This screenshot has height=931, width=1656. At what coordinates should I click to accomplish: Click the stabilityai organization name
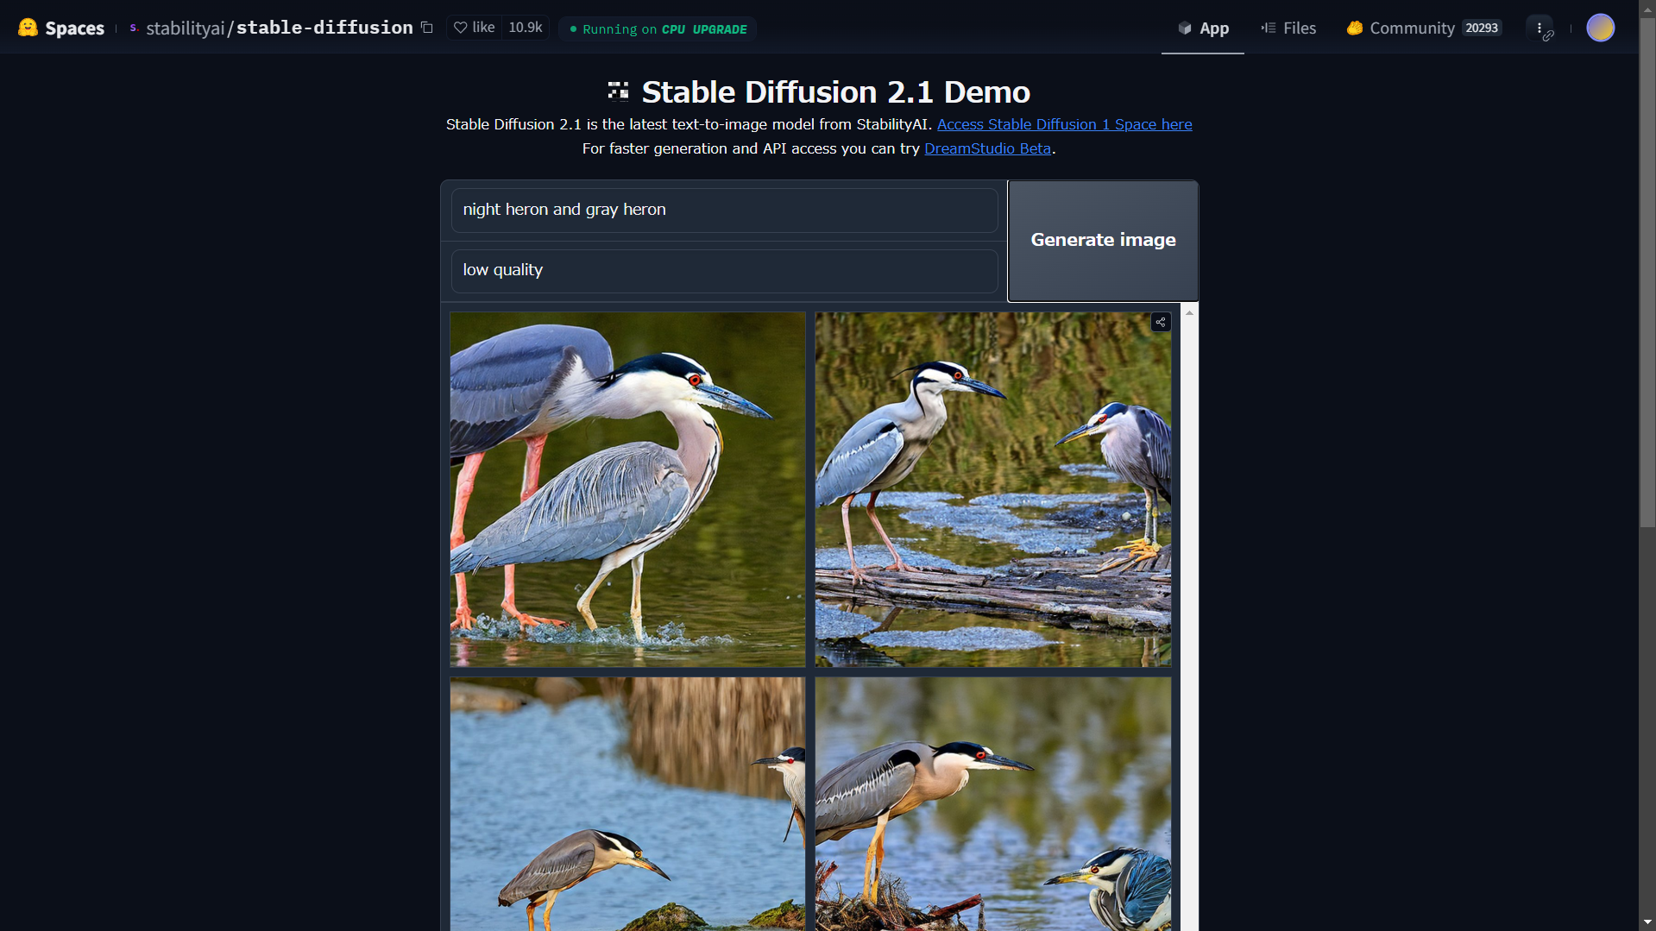185,28
